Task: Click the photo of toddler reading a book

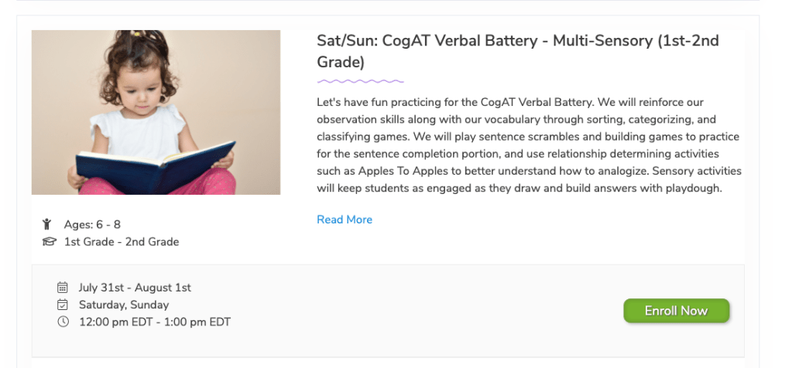Action: 156,112
